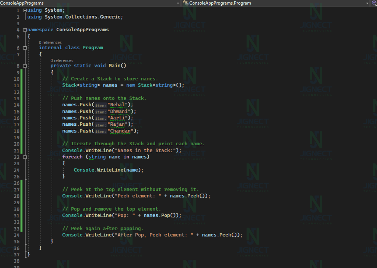Click the comment "Pop and remove the top element."
This screenshot has width=377, height=268.
tap(111, 209)
